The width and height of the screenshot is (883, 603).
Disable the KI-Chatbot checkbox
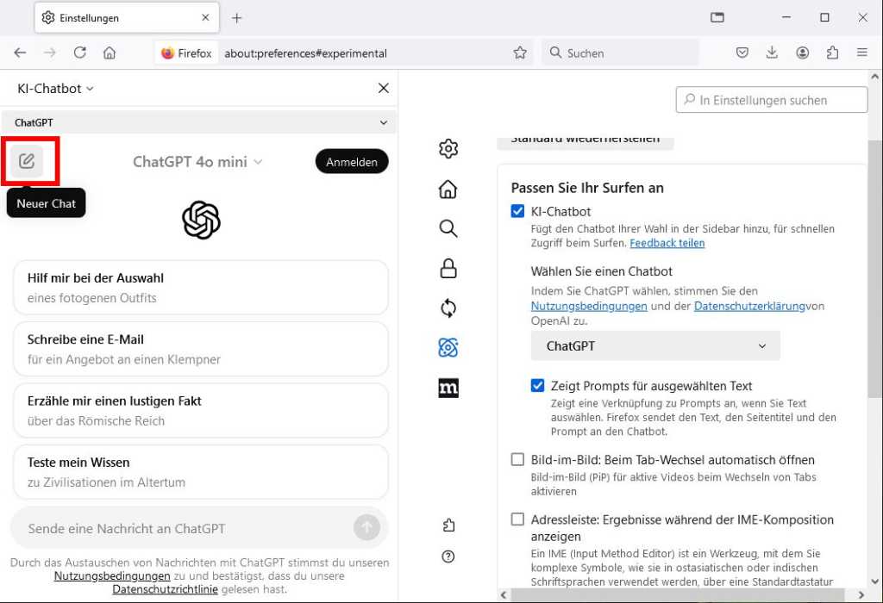point(517,210)
